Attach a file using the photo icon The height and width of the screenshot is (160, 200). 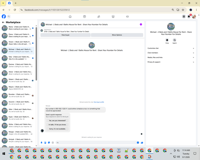45,142
